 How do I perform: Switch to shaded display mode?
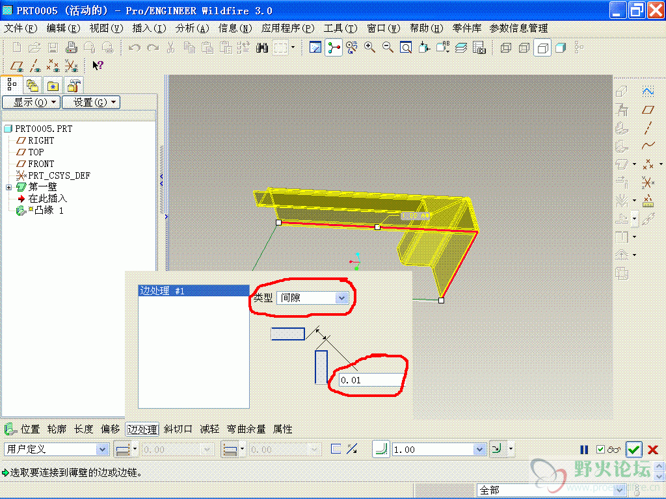pos(561,47)
